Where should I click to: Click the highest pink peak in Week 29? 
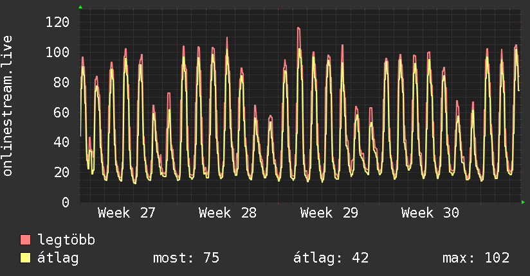click(x=299, y=28)
